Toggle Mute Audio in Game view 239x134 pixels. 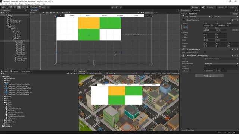[162, 74]
